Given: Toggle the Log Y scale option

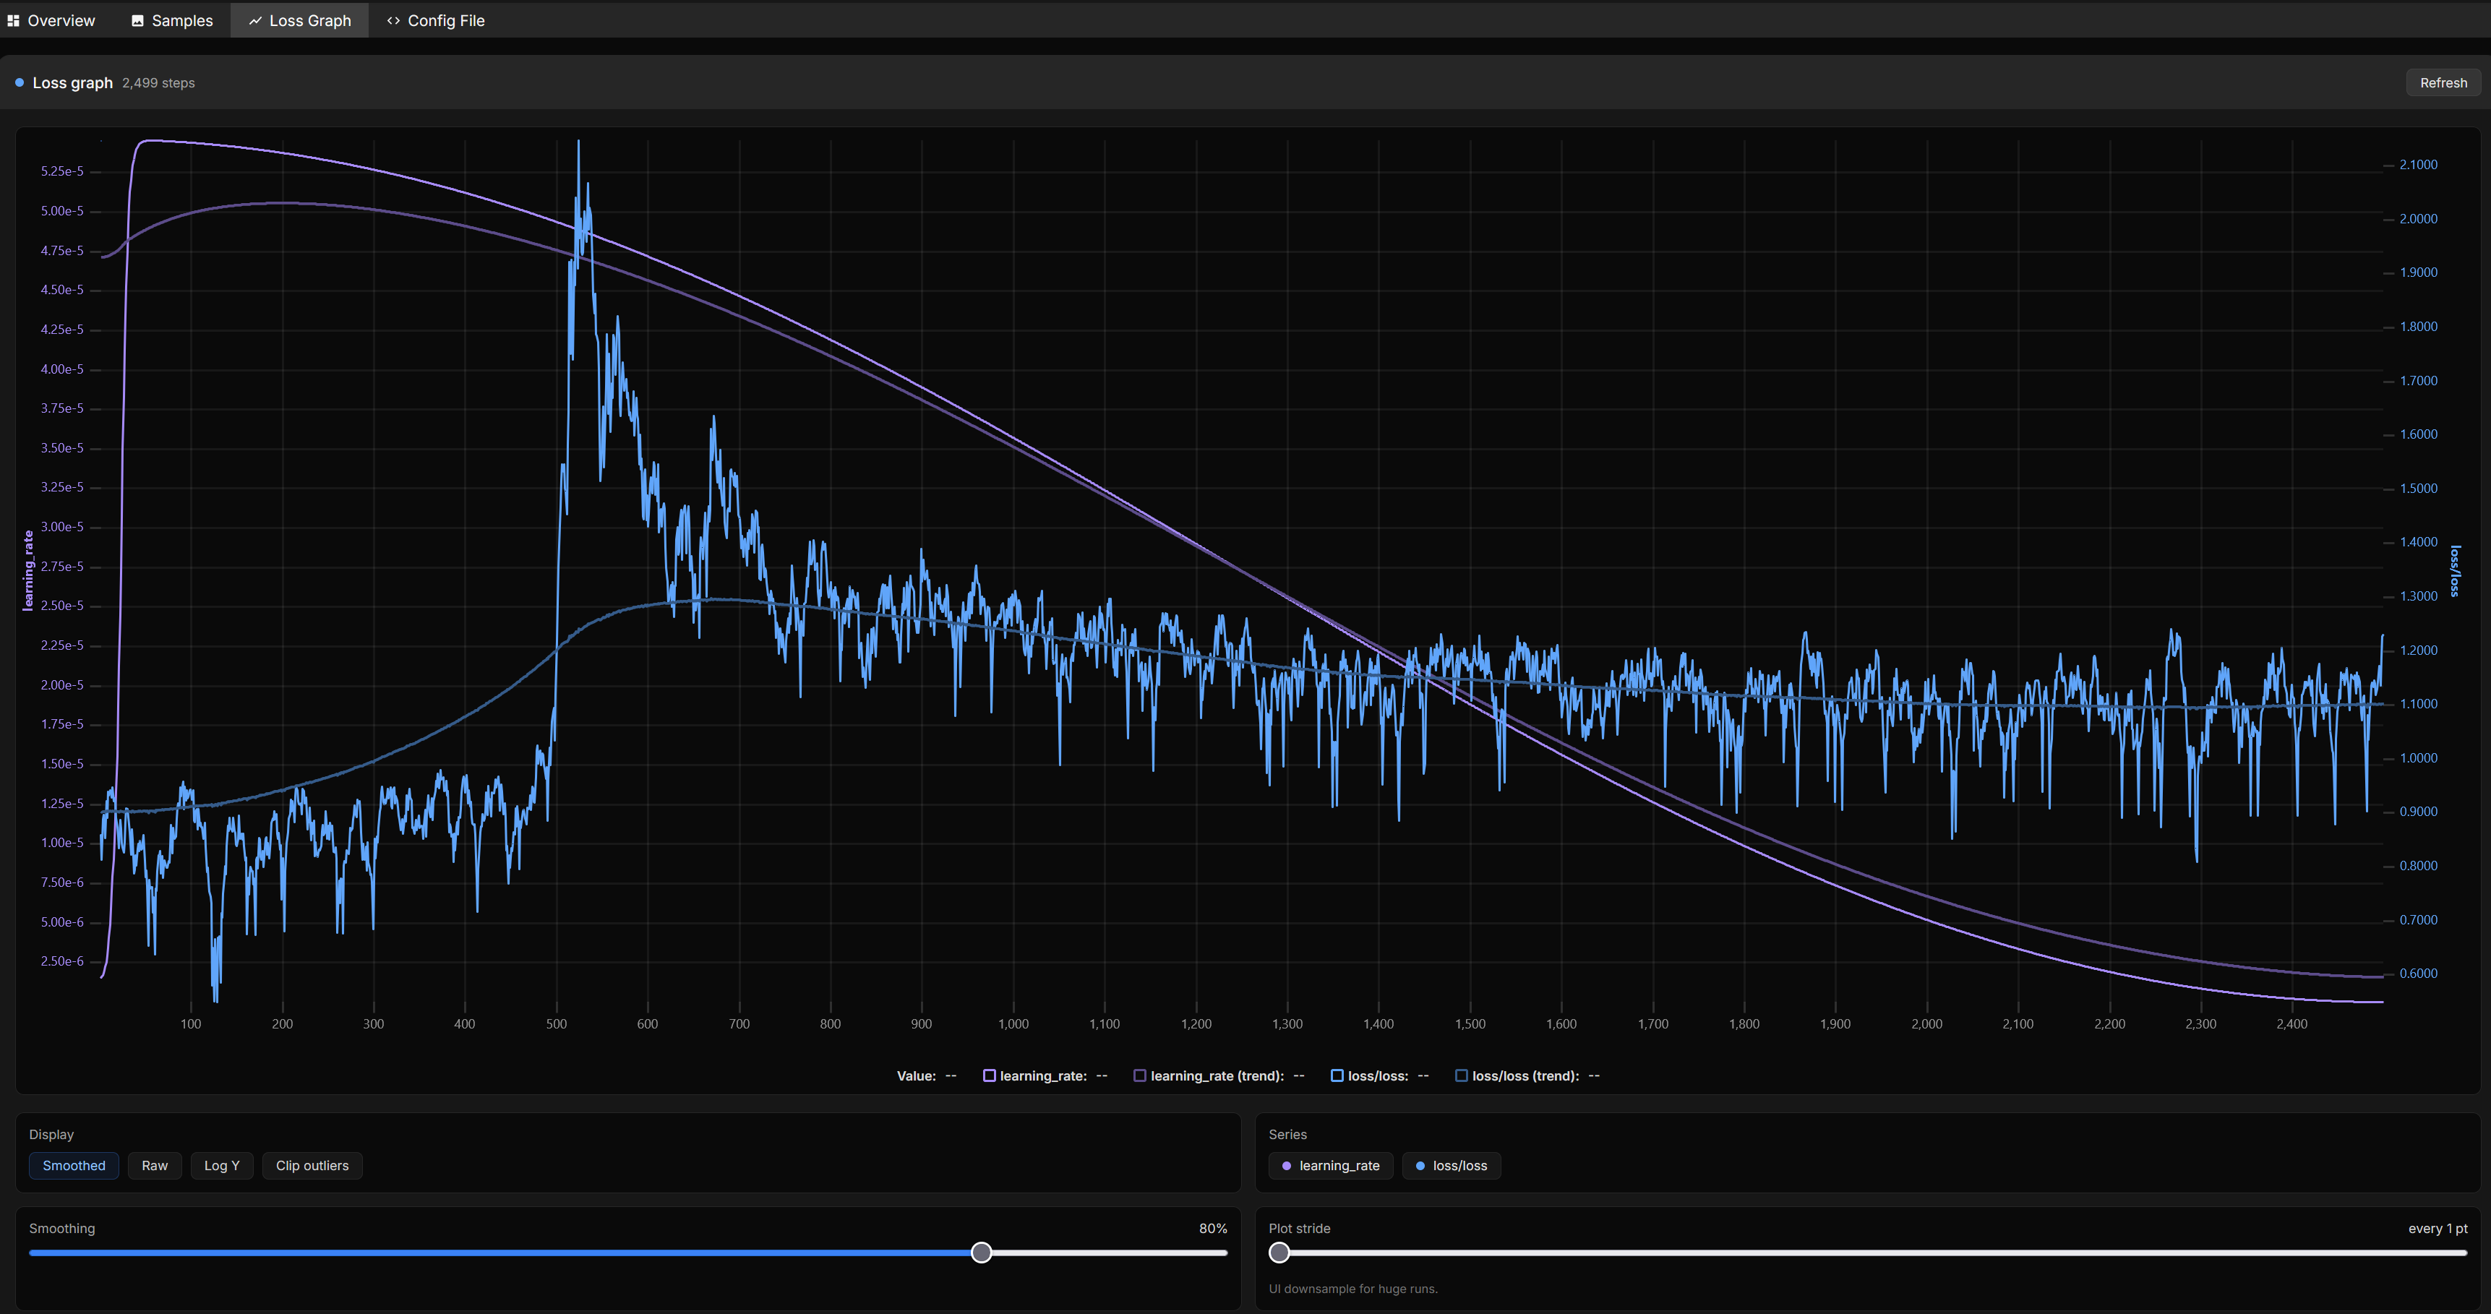Looking at the screenshot, I should [x=221, y=1166].
